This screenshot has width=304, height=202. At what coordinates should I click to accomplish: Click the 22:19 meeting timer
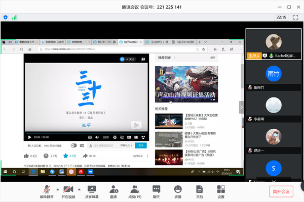(281, 17)
